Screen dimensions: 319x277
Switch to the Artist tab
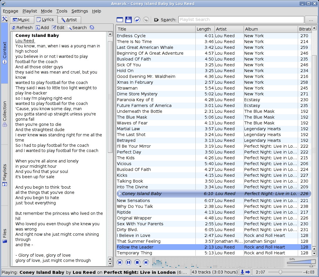(69, 20)
